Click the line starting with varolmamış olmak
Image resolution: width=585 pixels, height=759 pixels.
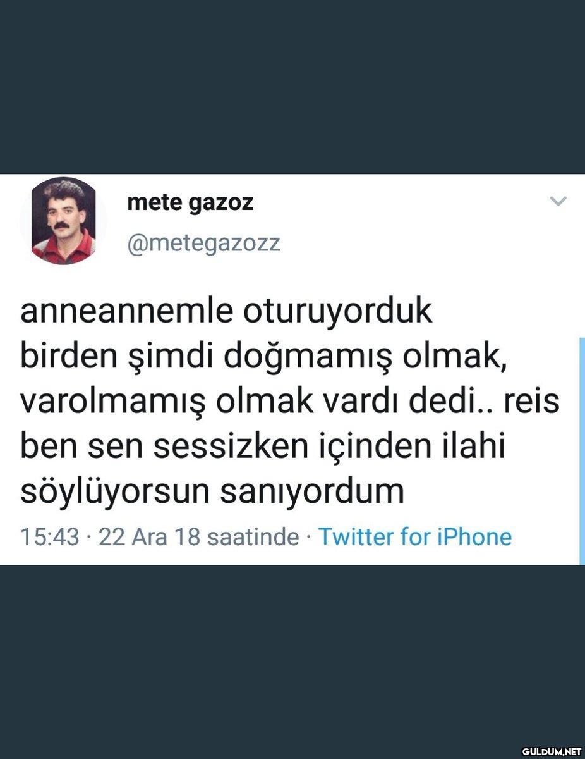point(290,402)
